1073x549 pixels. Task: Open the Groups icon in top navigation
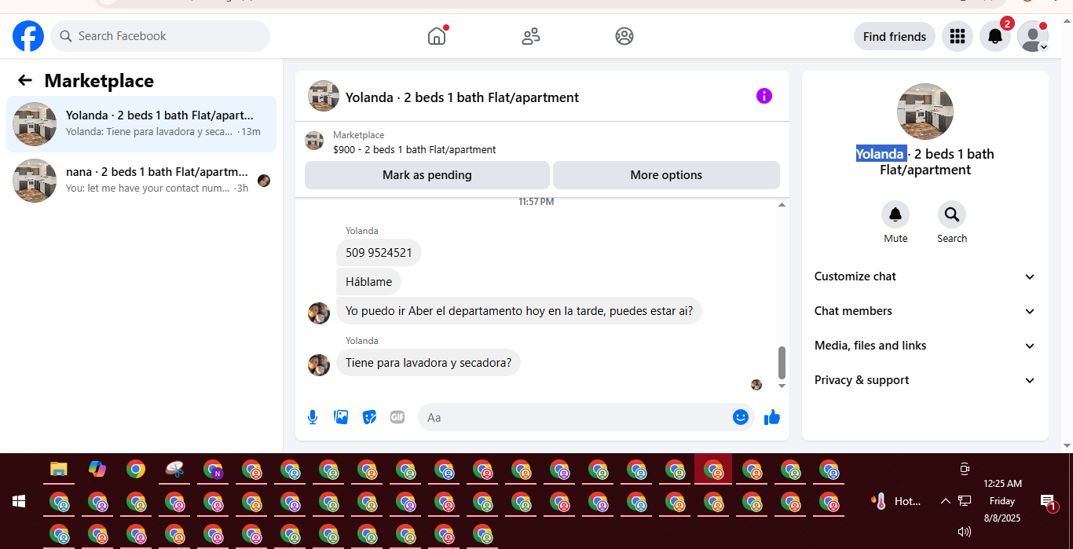click(624, 36)
